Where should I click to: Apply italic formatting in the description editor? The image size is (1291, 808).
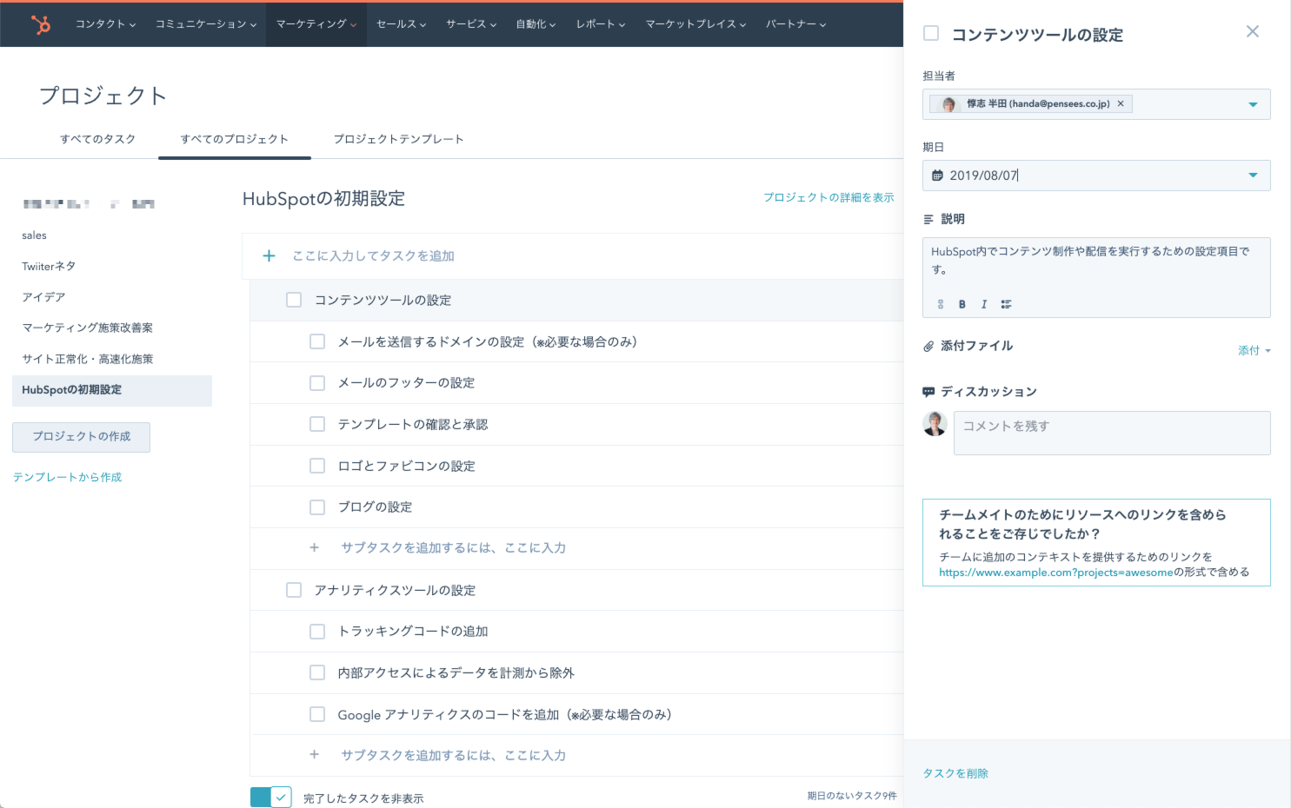pos(983,304)
